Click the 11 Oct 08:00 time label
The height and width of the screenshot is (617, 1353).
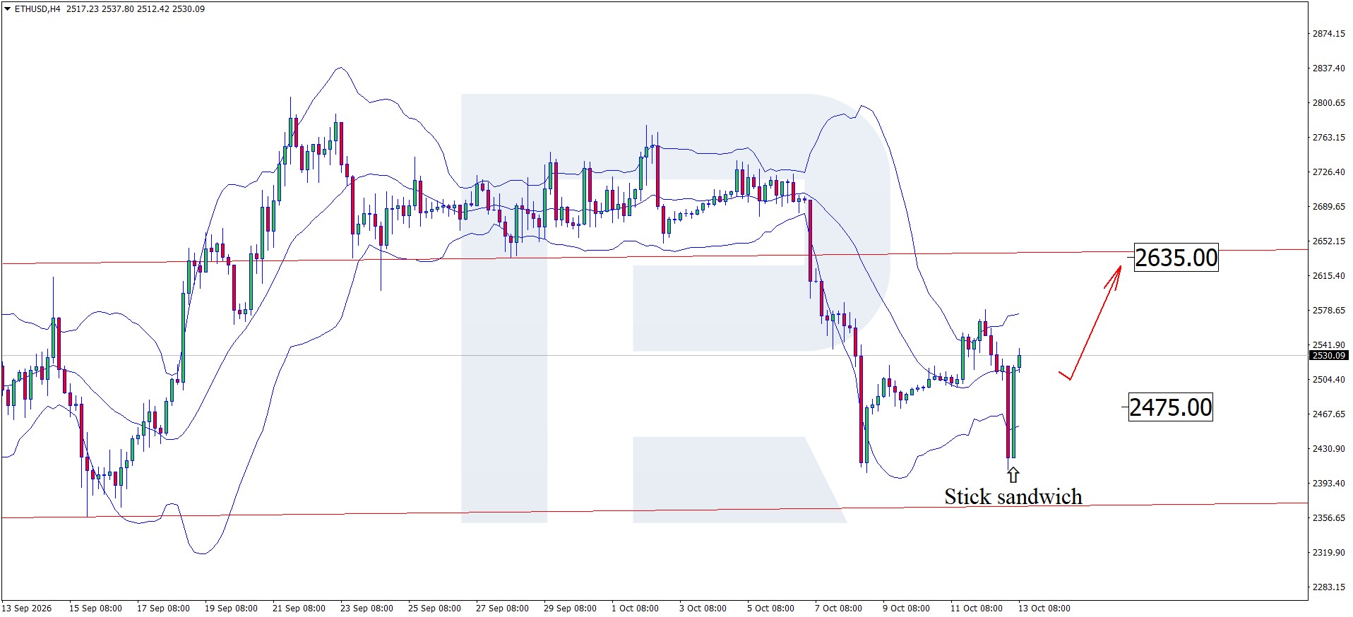(x=976, y=609)
